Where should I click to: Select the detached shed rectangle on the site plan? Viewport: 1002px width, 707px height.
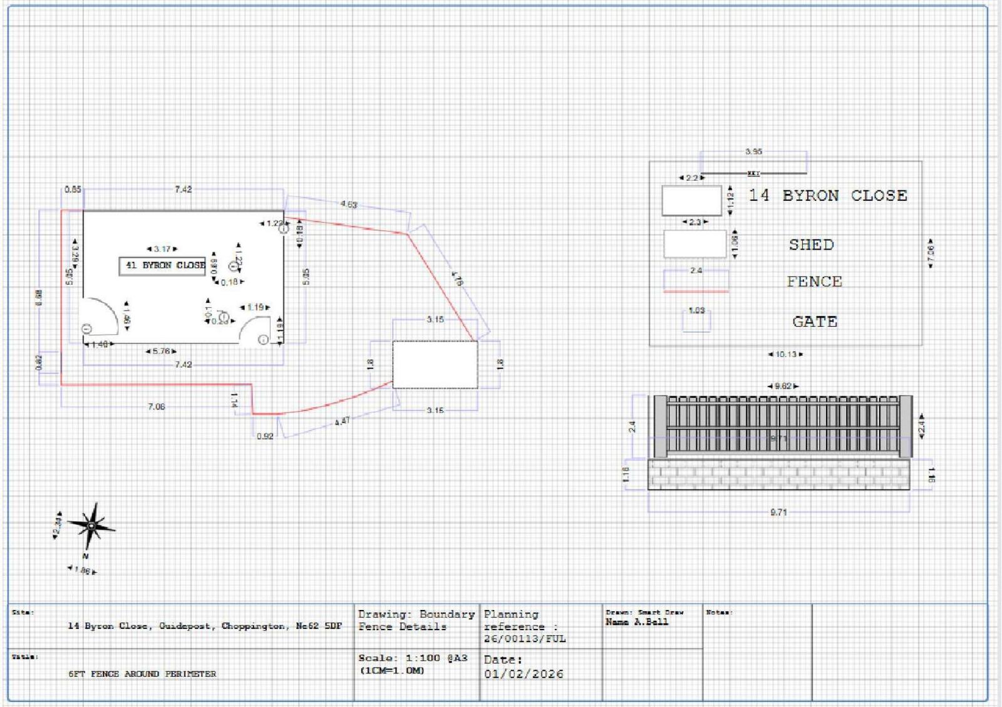click(434, 365)
